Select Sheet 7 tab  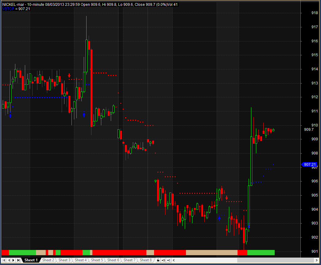point(130,260)
